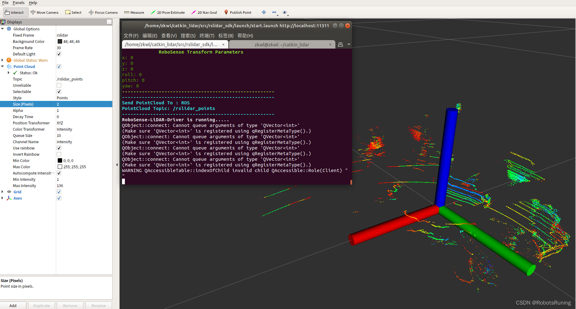This screenshot has height=309, width=576.
Task: Toggle the Grid display checkbox
Action: (59, 192)
